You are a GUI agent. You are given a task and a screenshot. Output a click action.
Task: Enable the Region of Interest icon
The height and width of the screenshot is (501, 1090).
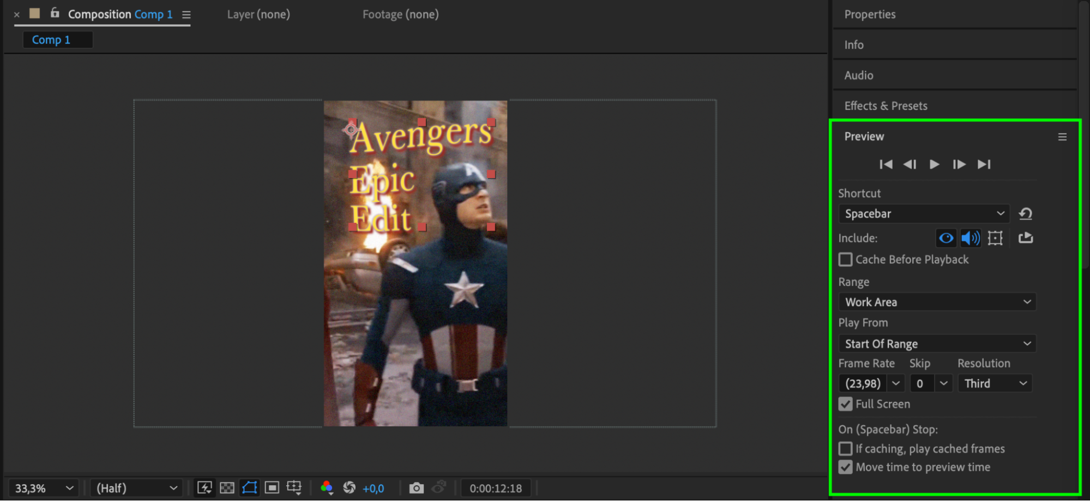tap(272, 488)
